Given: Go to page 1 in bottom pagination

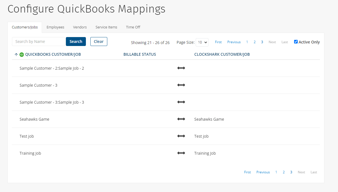Looking at the screenshot, I should tap(276, 172).
